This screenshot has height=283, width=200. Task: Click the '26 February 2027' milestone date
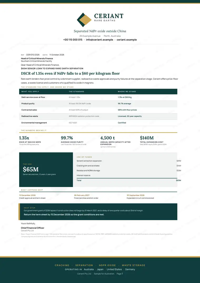point(82,195)
